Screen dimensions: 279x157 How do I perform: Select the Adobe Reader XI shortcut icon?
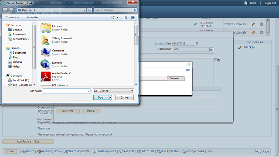click(45, 77)
